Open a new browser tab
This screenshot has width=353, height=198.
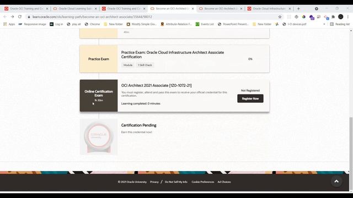298,9
